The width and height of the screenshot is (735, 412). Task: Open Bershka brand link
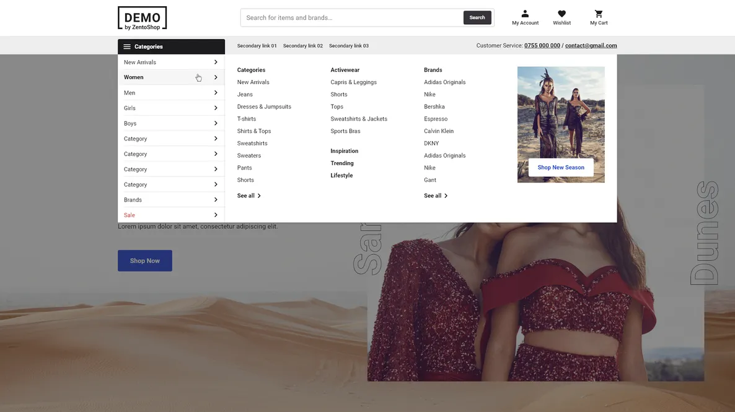434,106
